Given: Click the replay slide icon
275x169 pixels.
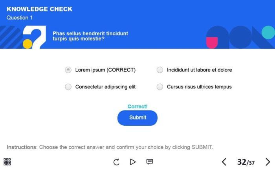Looking at the screenshot, I should click(116, 162).
